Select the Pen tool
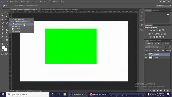172x97 pixels. (2, 37)
